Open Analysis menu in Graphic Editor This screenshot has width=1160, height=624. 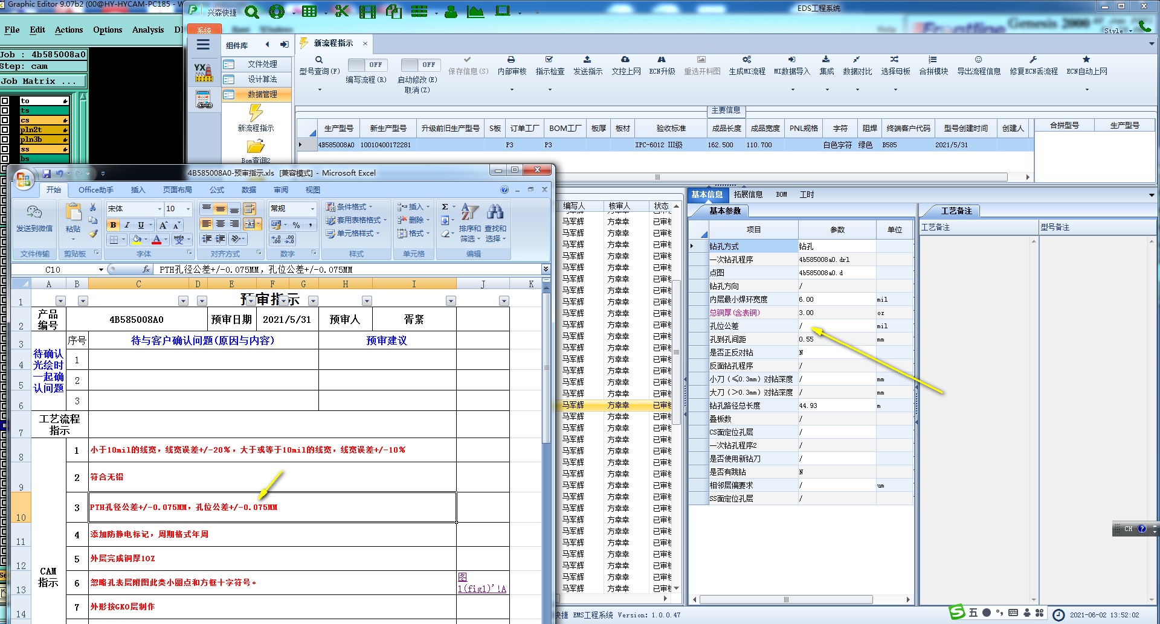click(147, 30)
